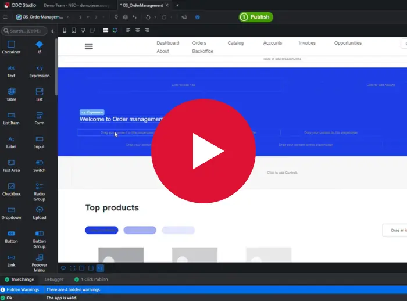The width and height of the screenshot is (407, 301).
Task: Click the Orders link in the app menu
Action: coord(199,43)
